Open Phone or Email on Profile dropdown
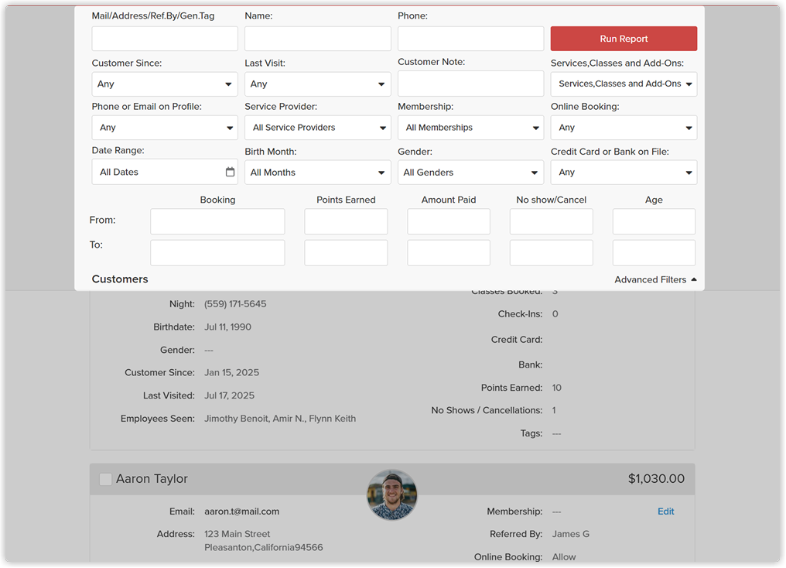This screenshot has height=568, width=786. coord(165,128)
